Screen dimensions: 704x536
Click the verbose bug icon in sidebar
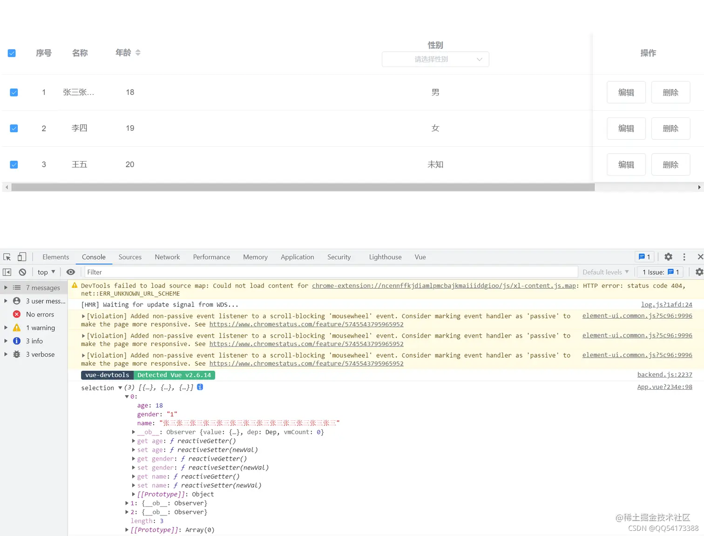(17, 354)
